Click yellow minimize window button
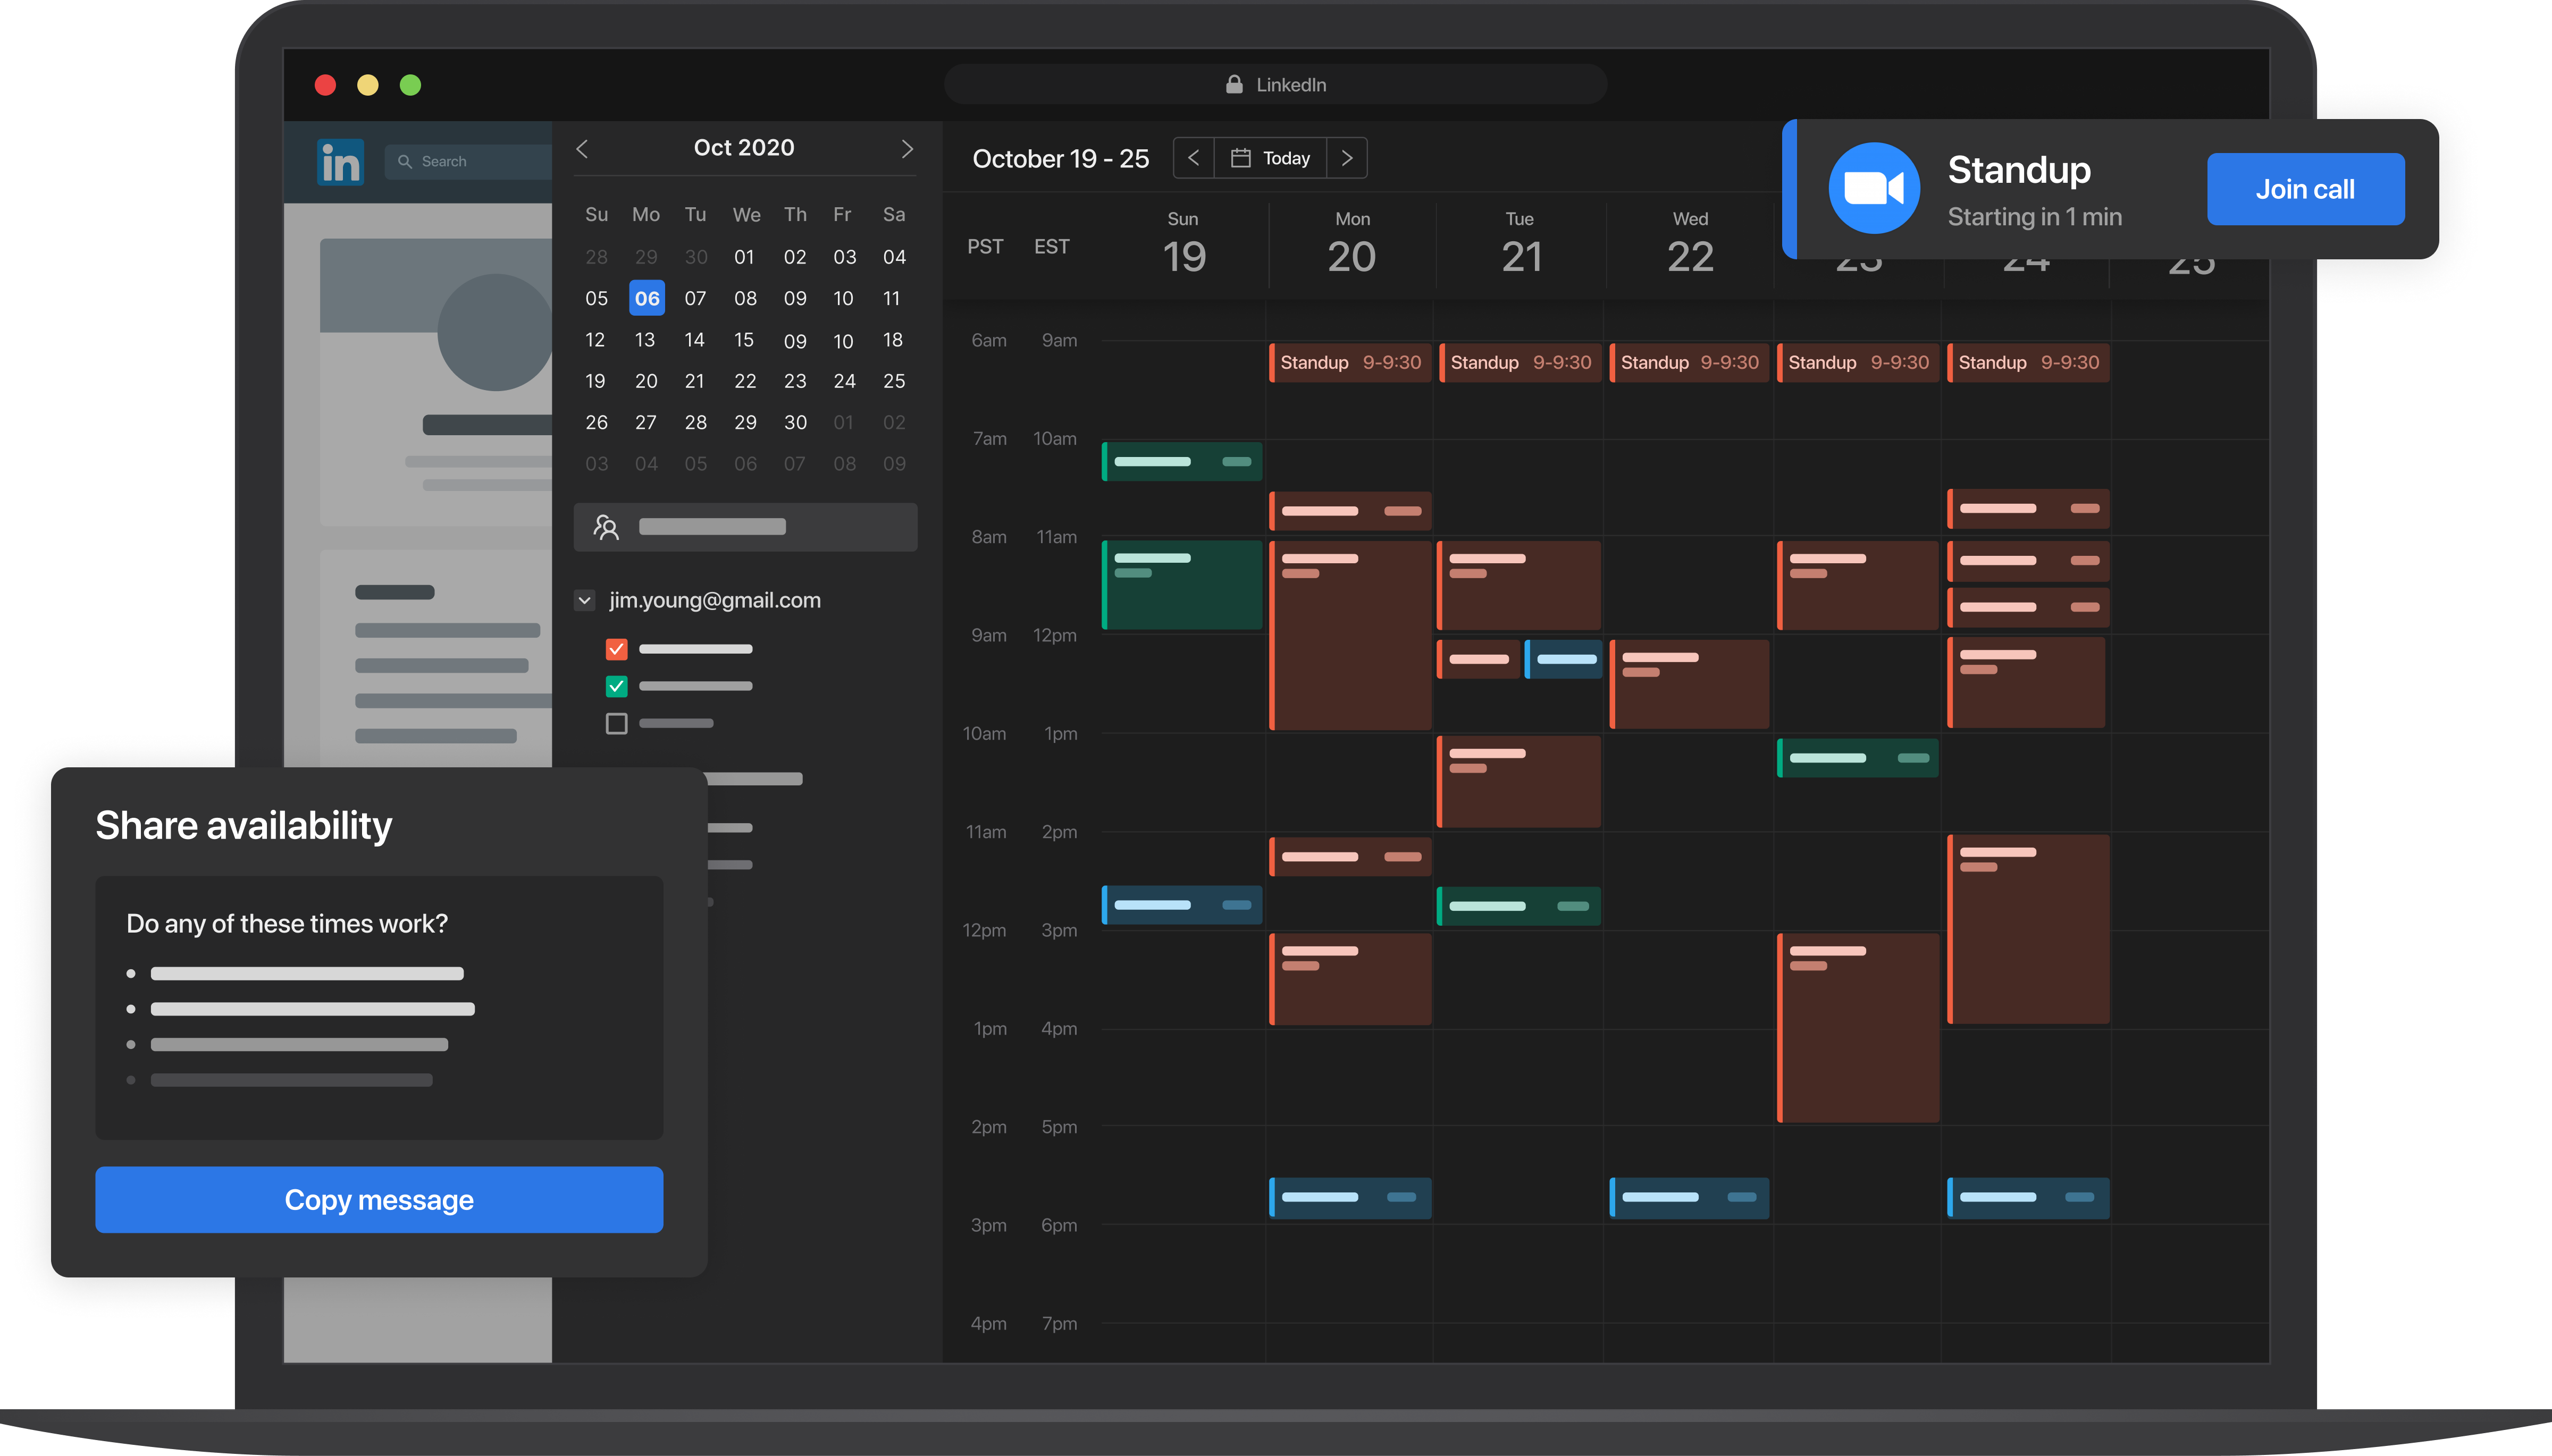The width and height of the screenshot is (2552, 1456). (x=368, y=85)
